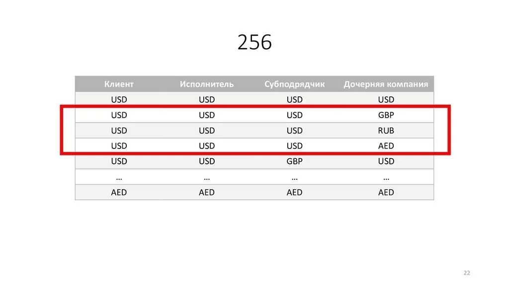Screen dimensions: 509x286
Task: Click the Дочерняя компания column header
Action: coord(386,84)
